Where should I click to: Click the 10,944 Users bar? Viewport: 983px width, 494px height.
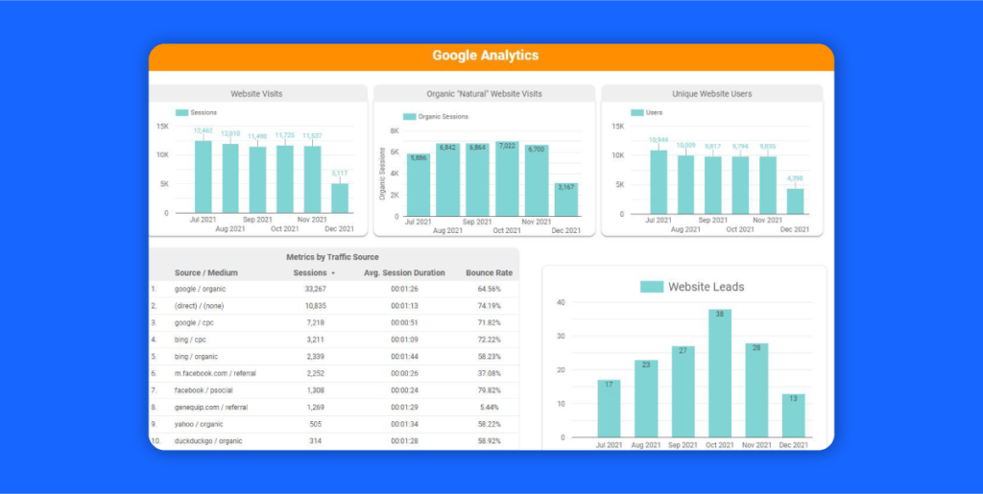pyautogui.click(x=659, y=181)
